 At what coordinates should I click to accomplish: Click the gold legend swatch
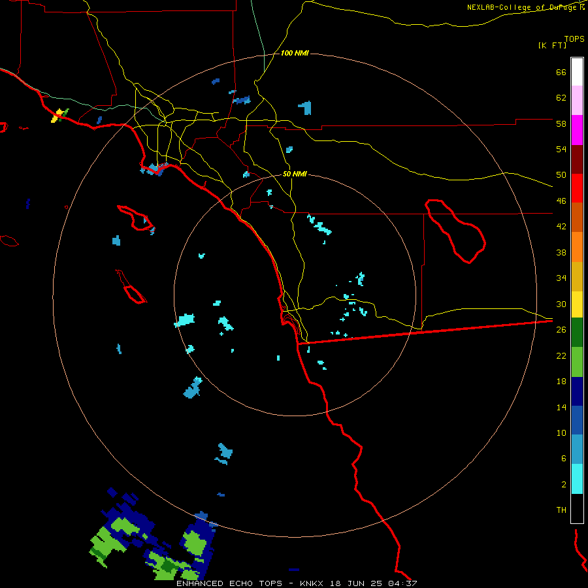tap(577, 276)
